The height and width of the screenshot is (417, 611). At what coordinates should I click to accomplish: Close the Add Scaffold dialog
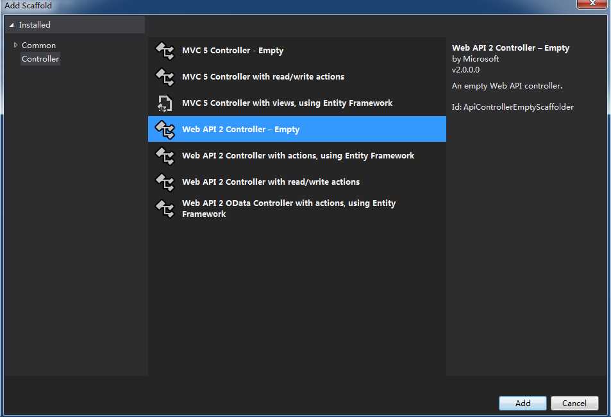tap(592, 3)
